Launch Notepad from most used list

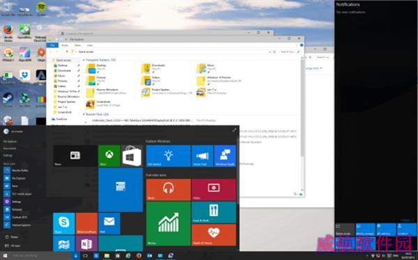click(13, 209)
